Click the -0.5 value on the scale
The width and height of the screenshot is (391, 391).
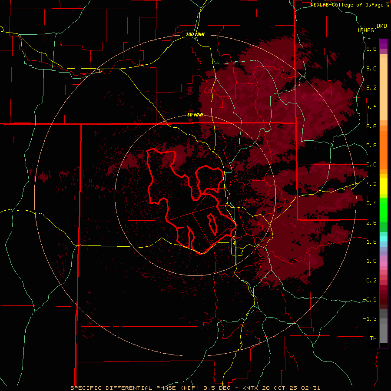370,300
